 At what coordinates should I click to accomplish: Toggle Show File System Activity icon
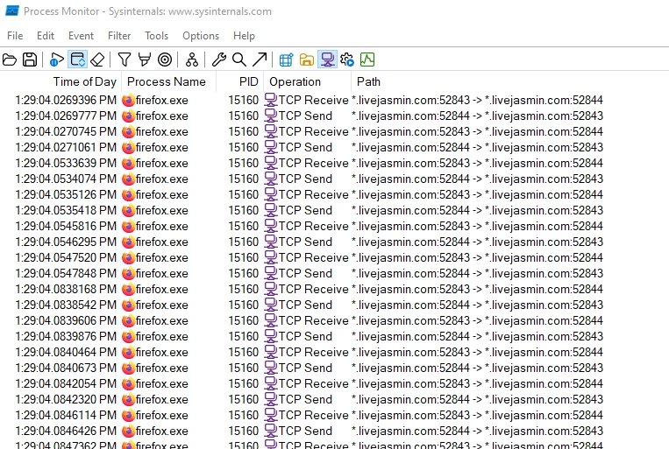pyautogui.click(x=306, y=60)
